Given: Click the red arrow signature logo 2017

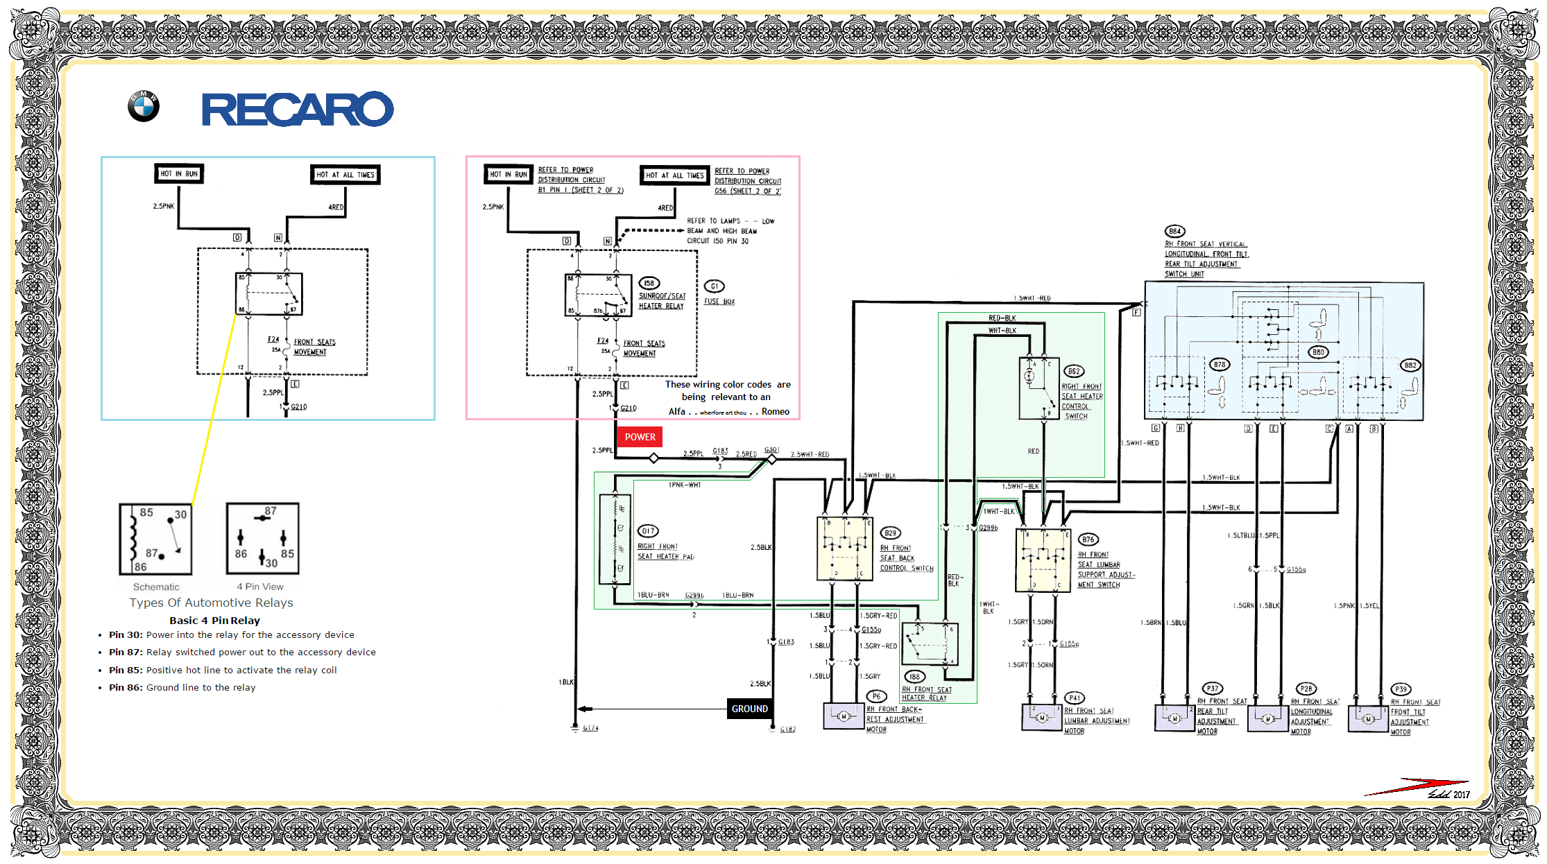Looking at the screenshot, I should tap(1417, 788).
